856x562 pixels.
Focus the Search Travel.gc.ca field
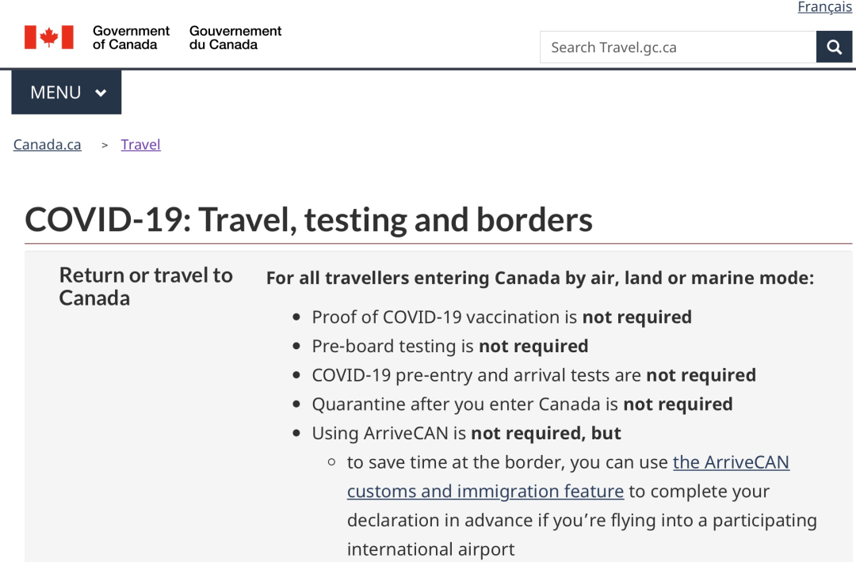[678, 47]
